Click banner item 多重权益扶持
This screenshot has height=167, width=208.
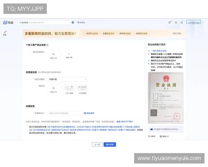point(109,33)
